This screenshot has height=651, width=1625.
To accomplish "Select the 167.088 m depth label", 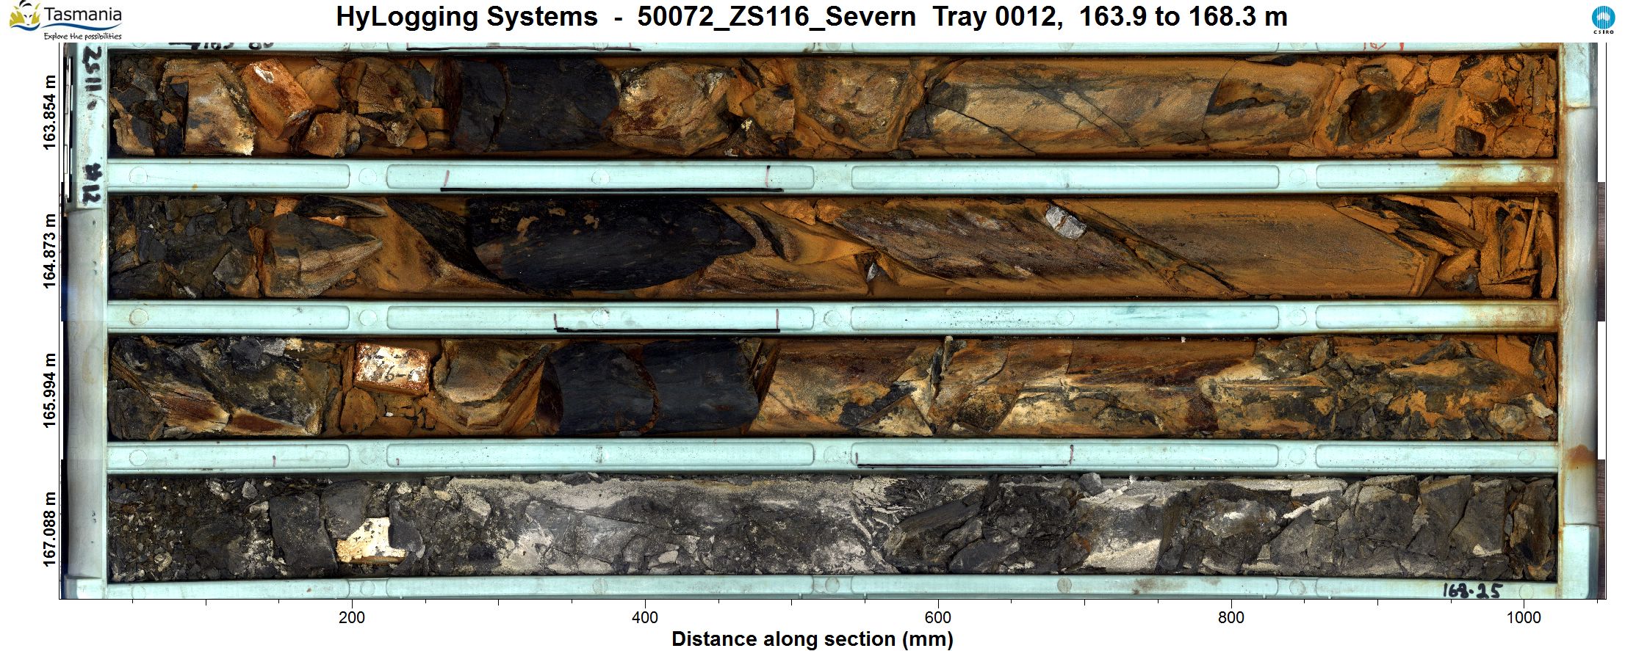I will point(49,529).
